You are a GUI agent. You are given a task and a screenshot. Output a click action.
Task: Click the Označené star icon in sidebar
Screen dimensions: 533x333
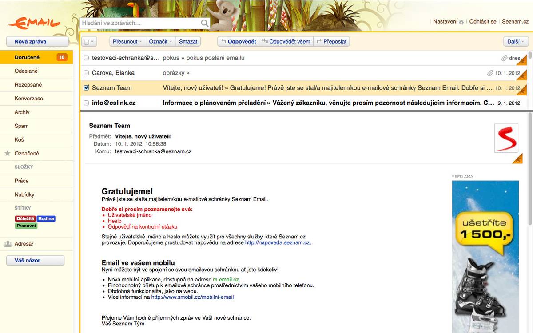coord(7,153)
